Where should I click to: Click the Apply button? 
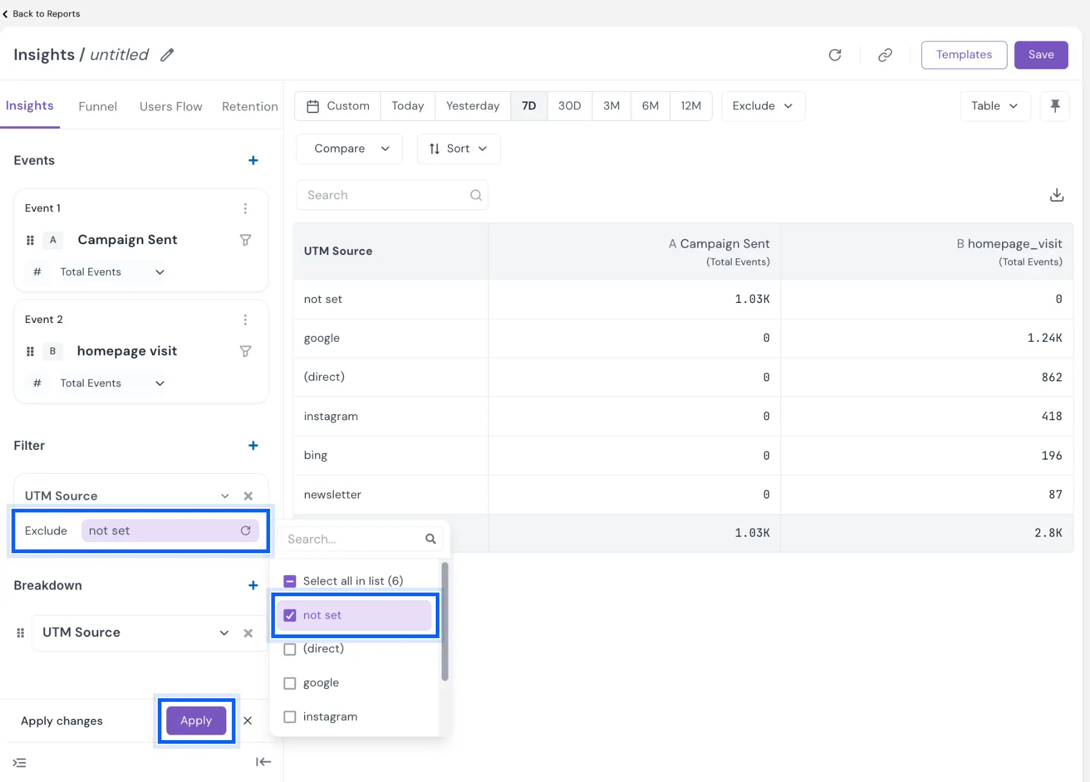coord(196,721)
